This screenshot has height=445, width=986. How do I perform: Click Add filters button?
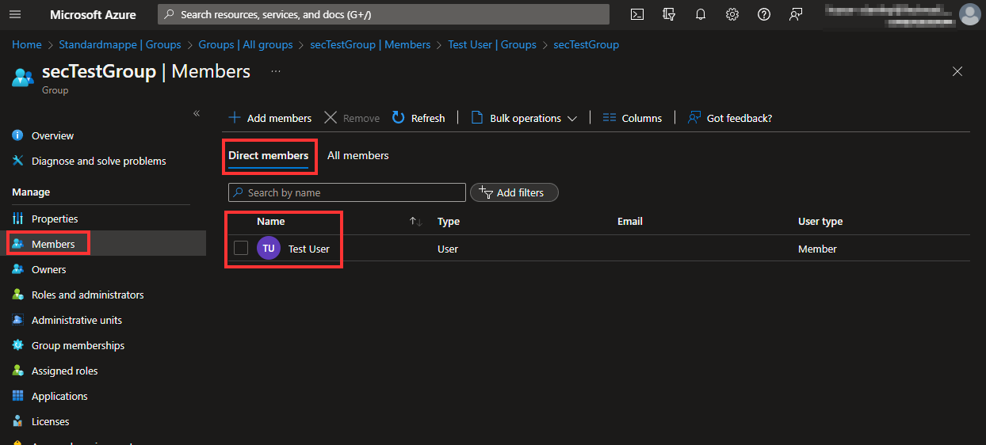(514, 192)
